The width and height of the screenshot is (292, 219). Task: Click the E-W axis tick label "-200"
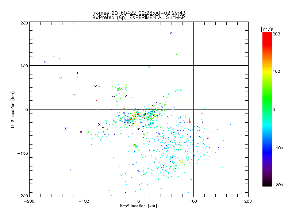pyautogui.click(x=29, y=201)
